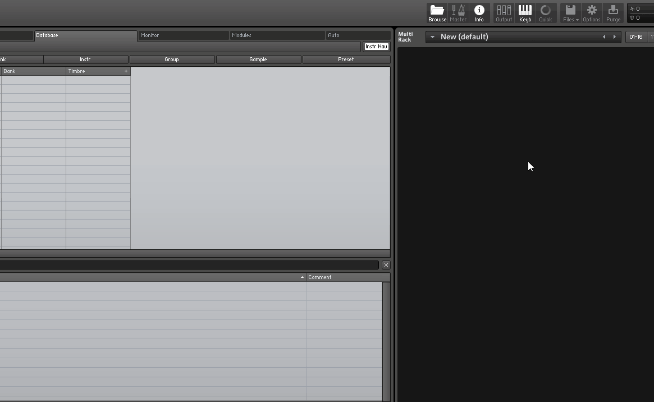Screen dimensions: 654x402
Task: Expand the New (default) multi header menu
Action: pyautogui.click(x=432, y=36)
